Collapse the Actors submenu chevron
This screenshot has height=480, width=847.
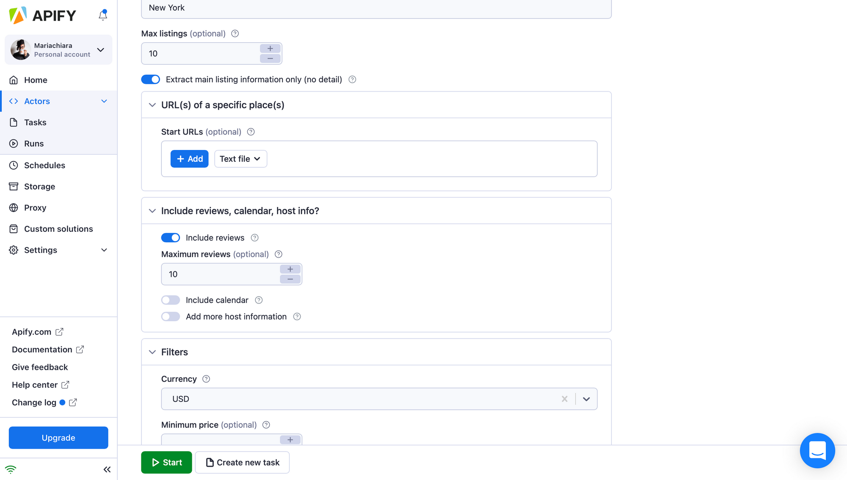(x=104, y=101)
